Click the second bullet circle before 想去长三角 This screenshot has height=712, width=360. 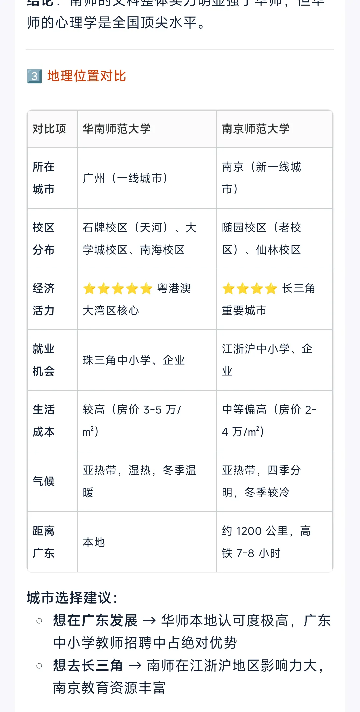click(x=39, y=666)
